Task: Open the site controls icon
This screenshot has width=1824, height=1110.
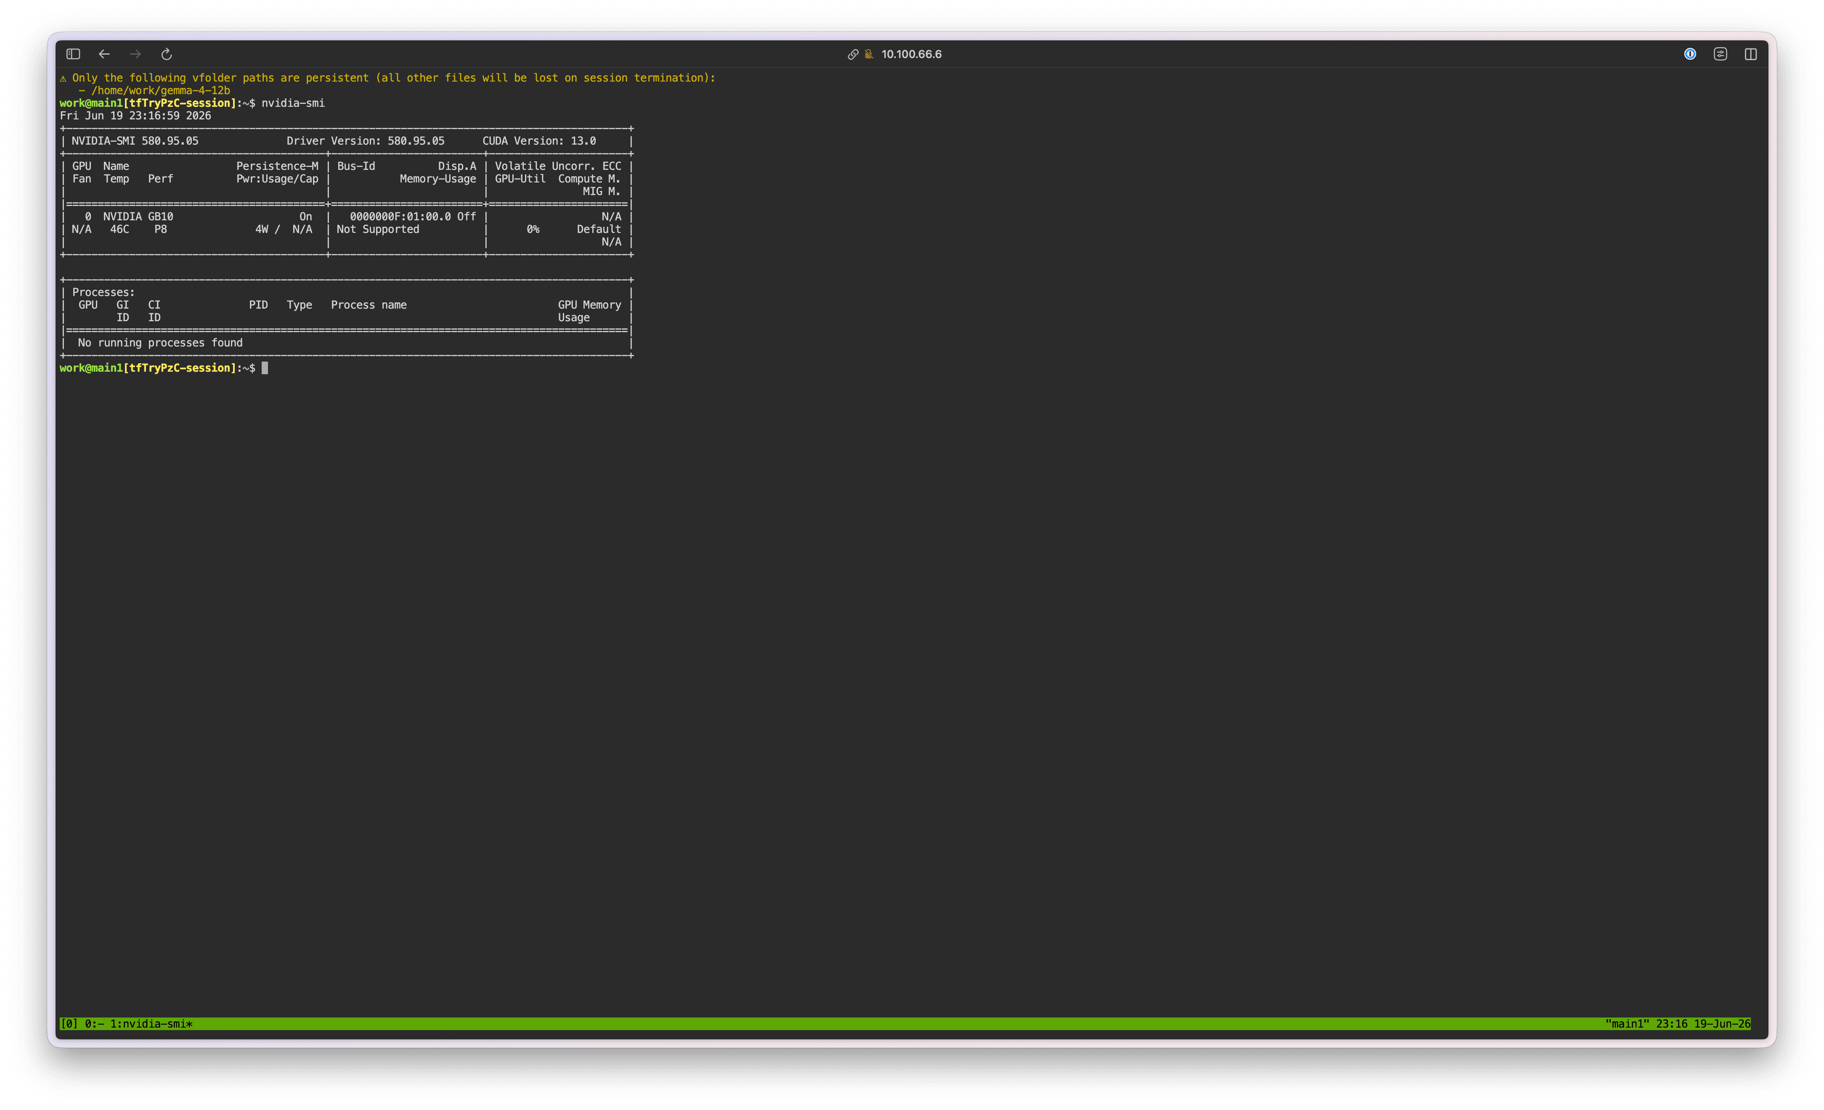Action: pos(1721,54)
